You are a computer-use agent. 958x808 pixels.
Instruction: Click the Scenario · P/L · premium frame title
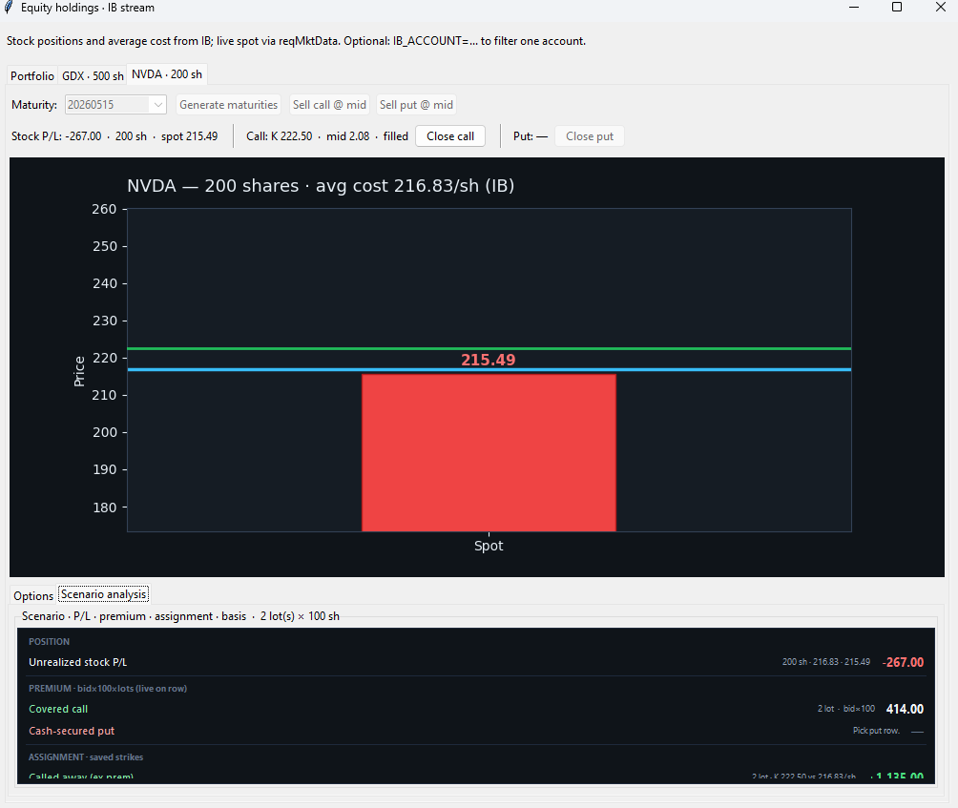(180, 616)
